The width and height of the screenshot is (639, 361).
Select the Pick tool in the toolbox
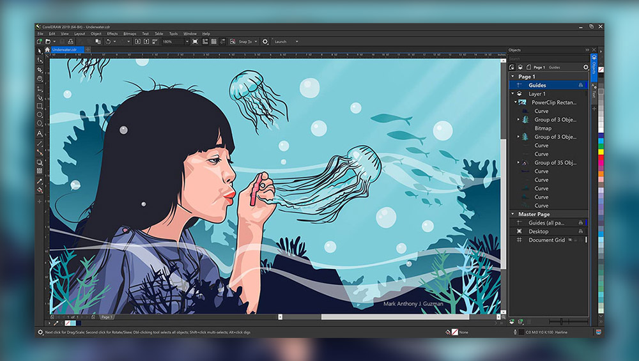point(40,51)
